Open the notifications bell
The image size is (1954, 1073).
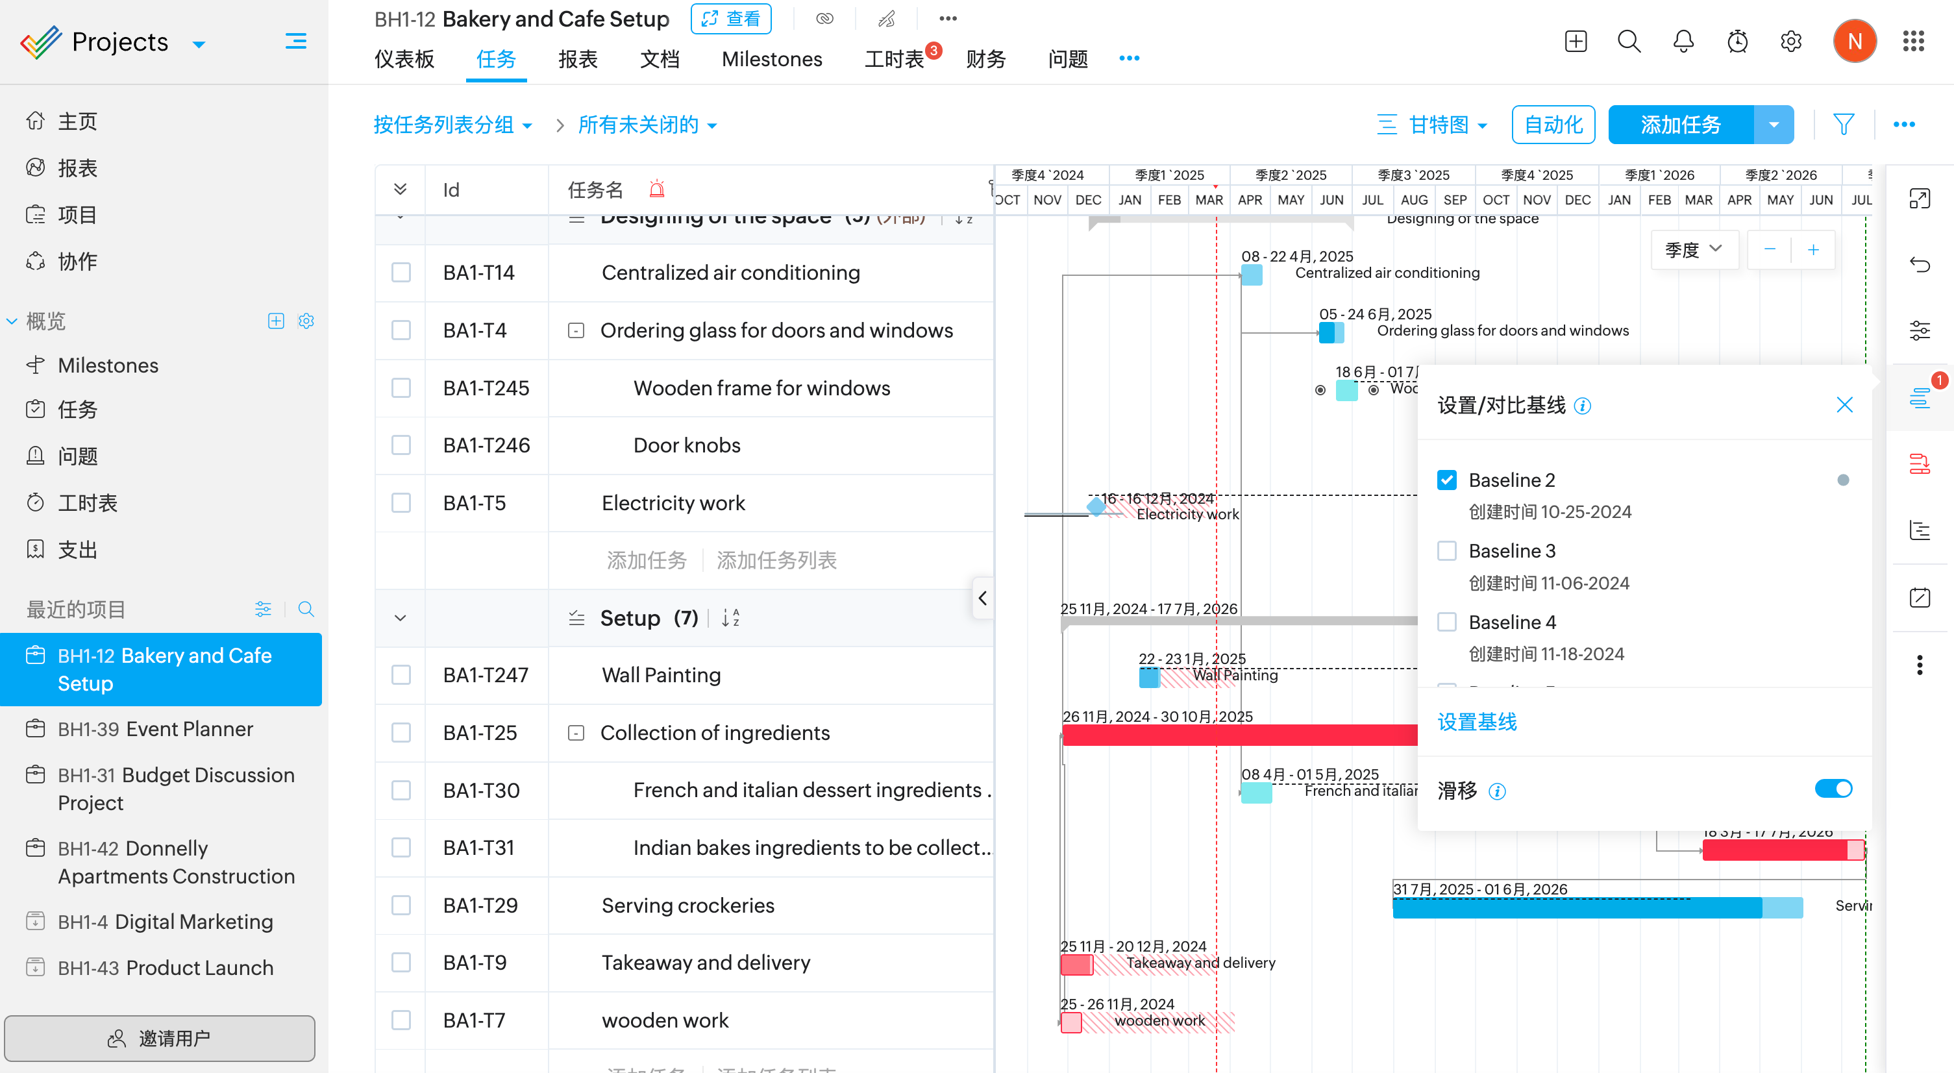[1683, 41]
